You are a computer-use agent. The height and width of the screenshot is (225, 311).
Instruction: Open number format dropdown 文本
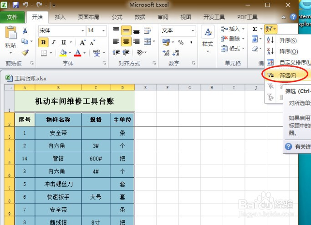(x=193, y=30)
